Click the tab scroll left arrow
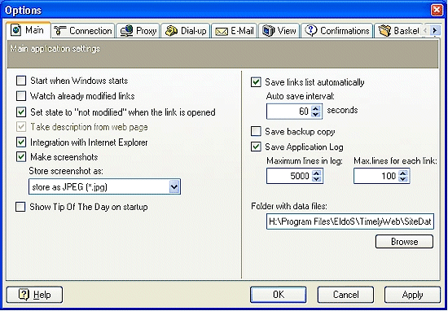The image size is (448, 311). click(425, 30)
